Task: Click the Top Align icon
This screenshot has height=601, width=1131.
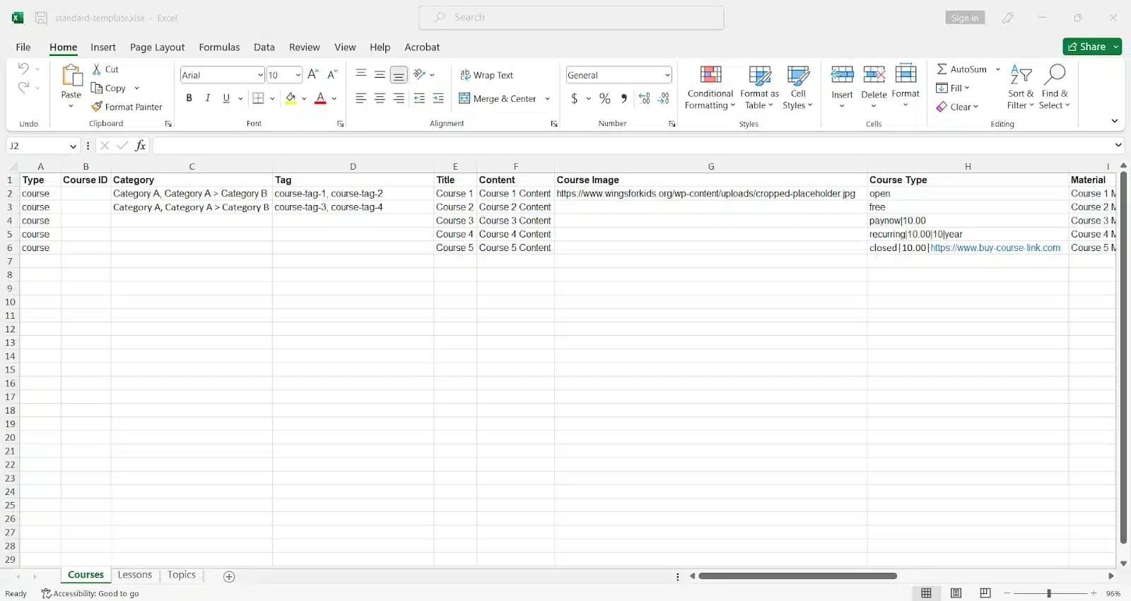Action: pyautogui.click(x=361, y=74)
